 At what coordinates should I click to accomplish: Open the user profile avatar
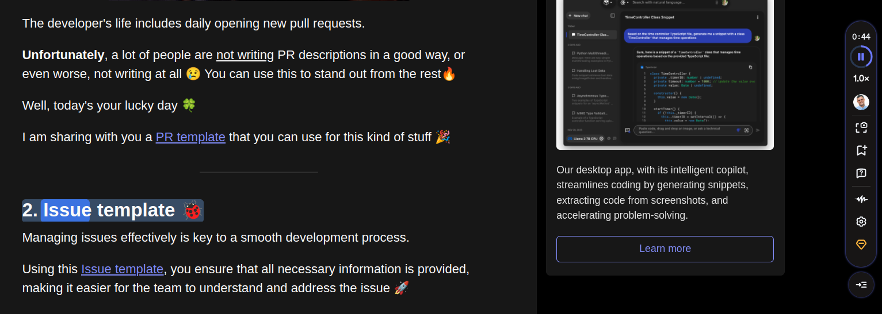861,102
